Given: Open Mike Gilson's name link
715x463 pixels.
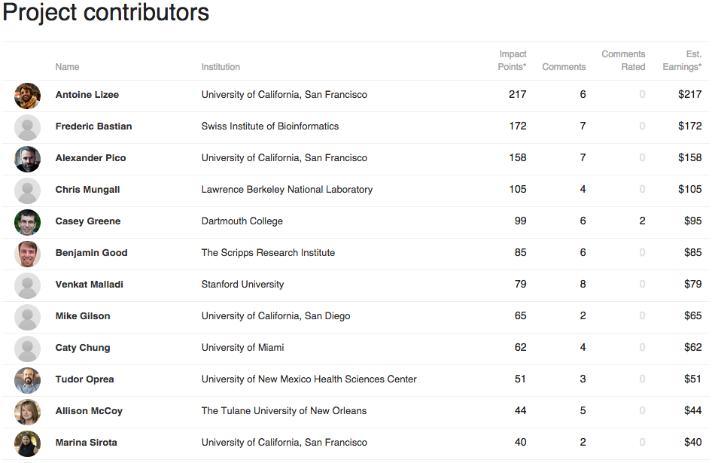Looking at the screenshot, I should (x=83, y=316).
